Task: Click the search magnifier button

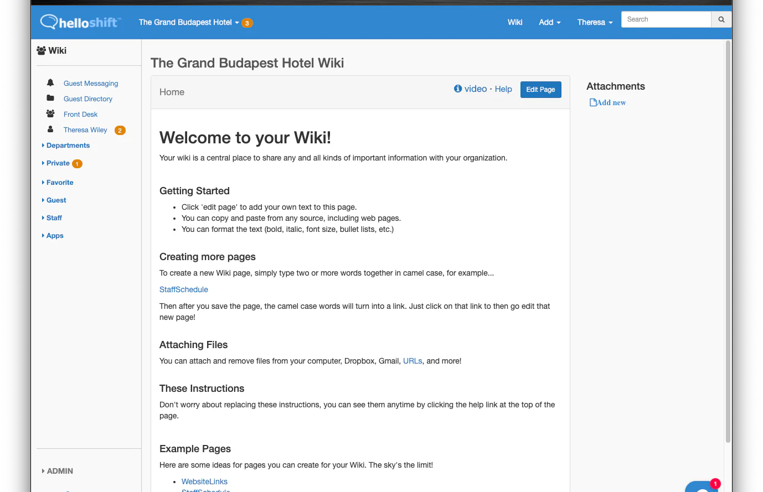Action: [x=721, y=19]
